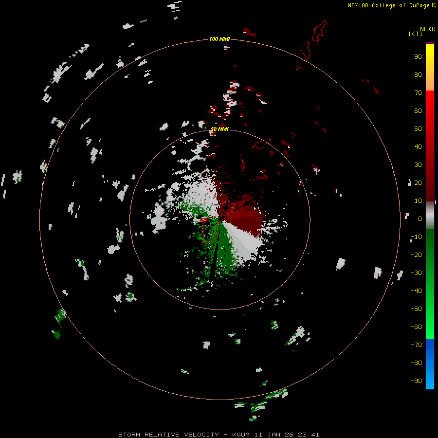Click the yellow top segment of color bar
438x438 pixels.
point(430,67)
